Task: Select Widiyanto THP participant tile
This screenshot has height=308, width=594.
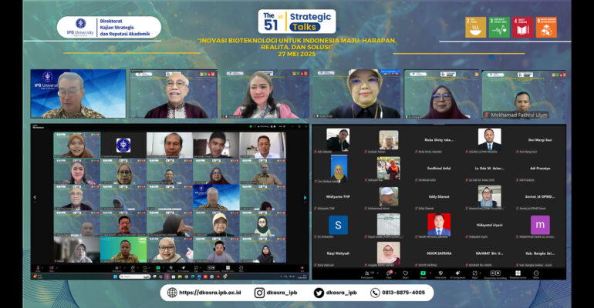Action: [338, 197]
